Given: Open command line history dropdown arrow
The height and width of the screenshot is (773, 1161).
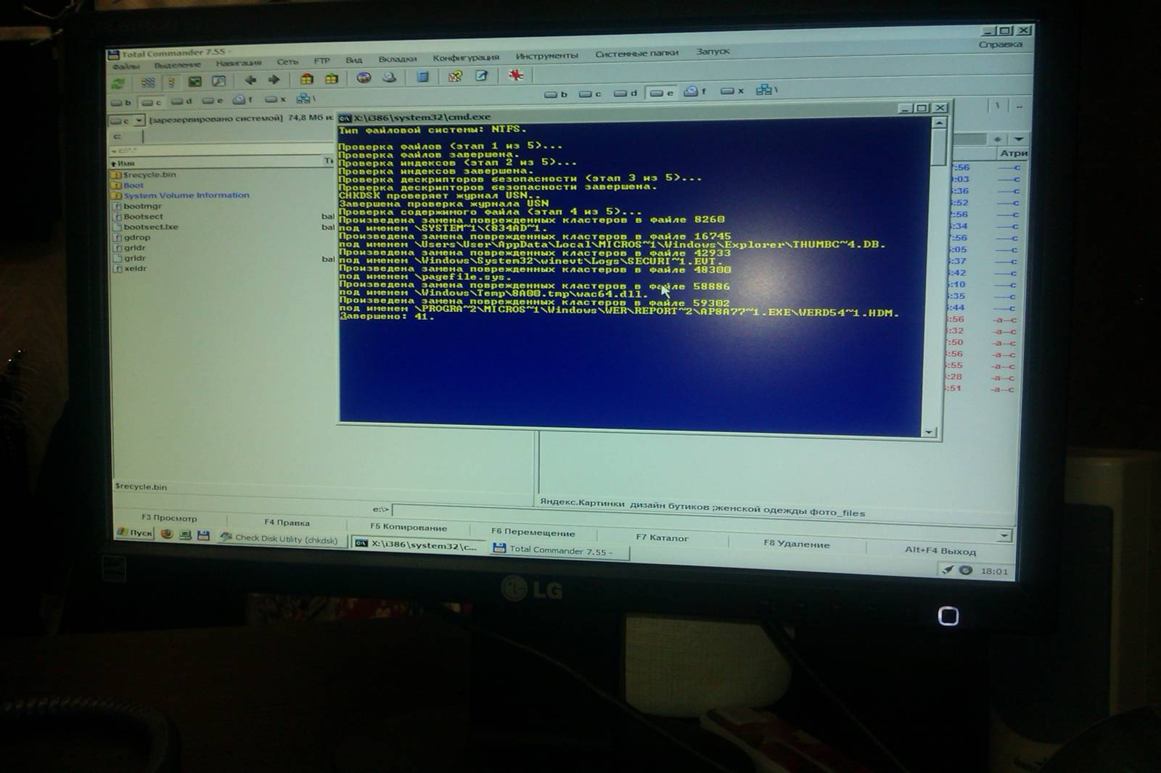Looking at the screenshot, I should (x=1004, y=536).
